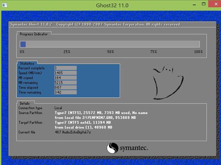Click the Source Partition label
Screen dimensions: 221x165
tap(30, 113)
